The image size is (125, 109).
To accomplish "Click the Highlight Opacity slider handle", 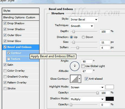I will [97, 93].
